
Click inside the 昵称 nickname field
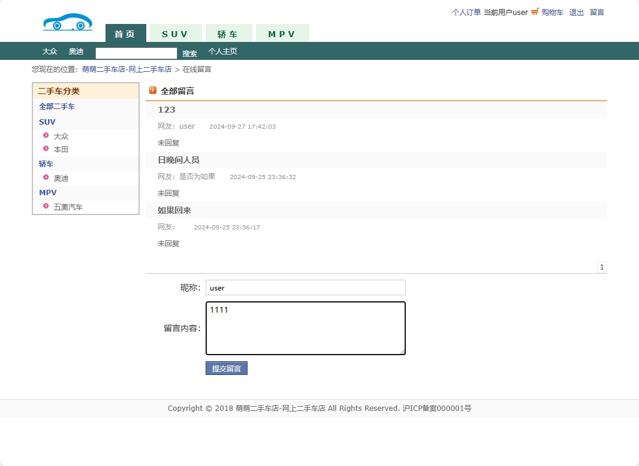pos(305,288)
